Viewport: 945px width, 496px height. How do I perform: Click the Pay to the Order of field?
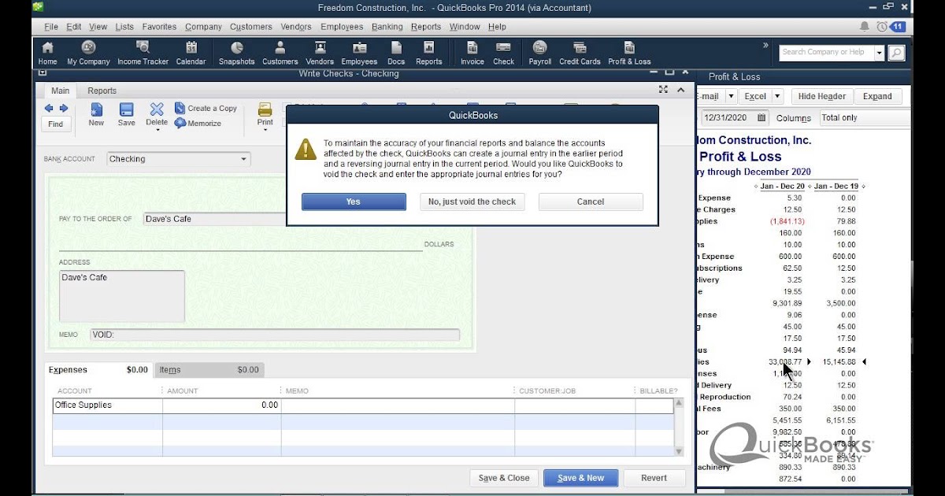[x=214, y=219]
